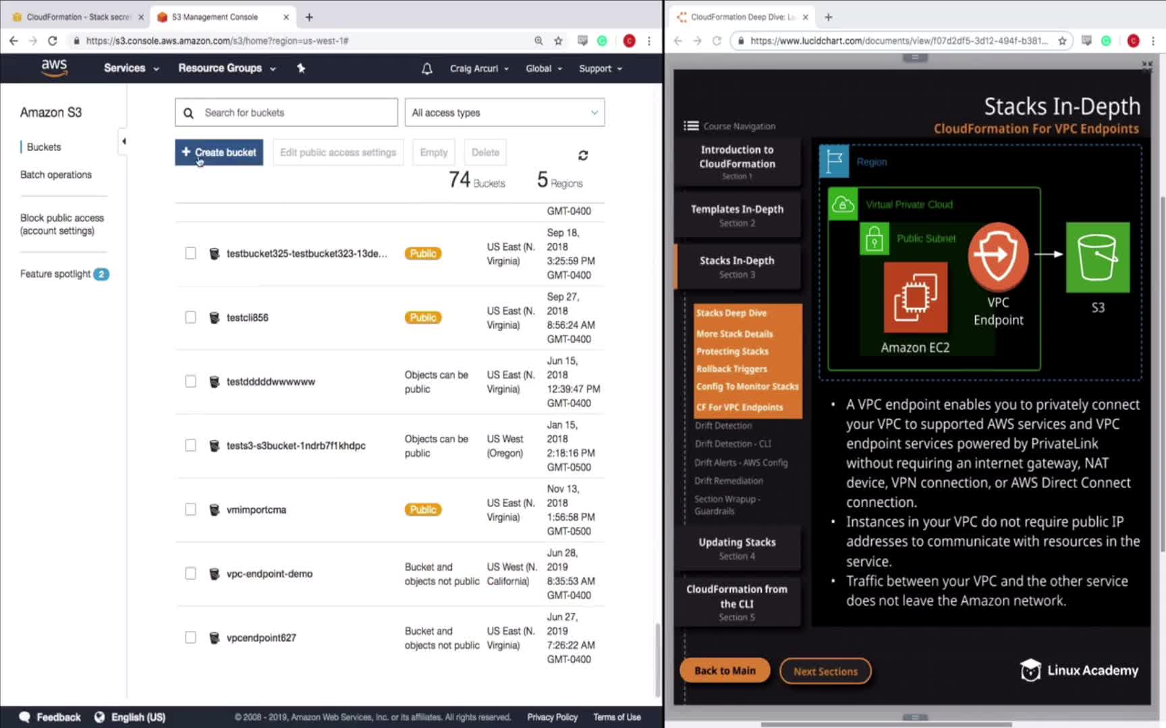Open zoom control in S3 address bar

pyautogui.click(x=538, y=40)
